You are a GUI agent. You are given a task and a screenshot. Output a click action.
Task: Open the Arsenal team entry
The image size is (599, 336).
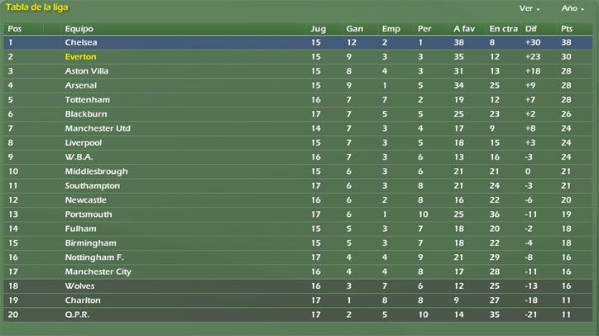pyautogui.click(x=80, y=85)
